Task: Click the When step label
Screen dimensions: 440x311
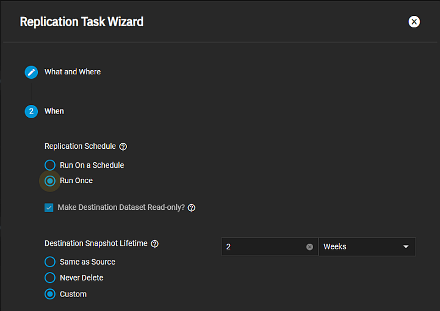Action: pos(54,112)
